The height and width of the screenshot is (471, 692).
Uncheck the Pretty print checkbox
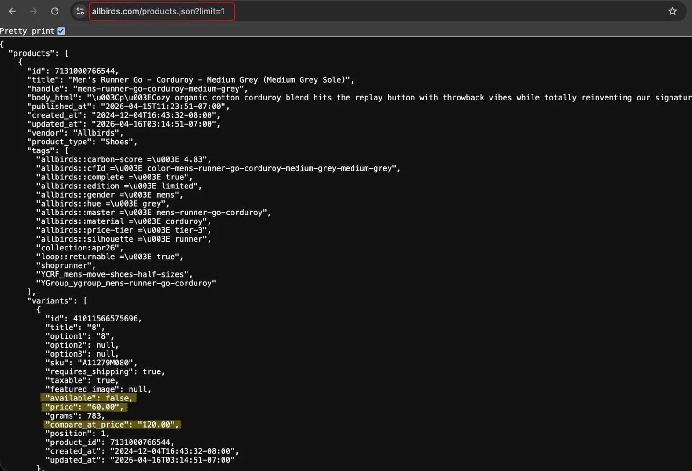pyautogui.click(x=61, y=31)
